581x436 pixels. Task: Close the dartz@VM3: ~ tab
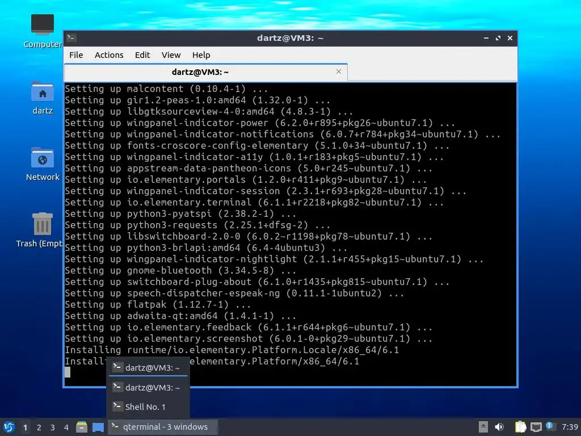click(x=339, y=72)
